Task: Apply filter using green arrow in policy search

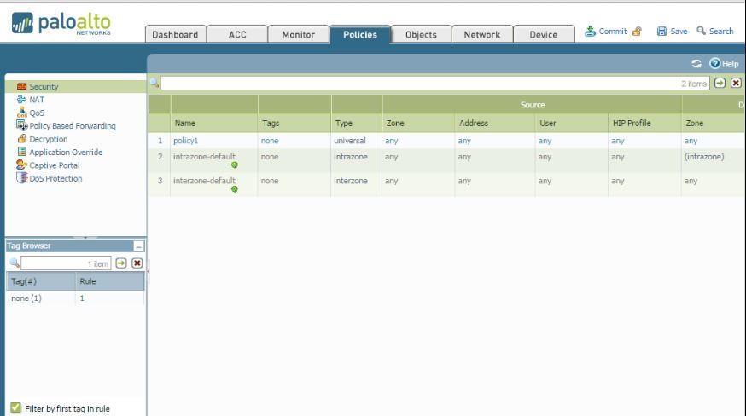Action: click(x=720, y=84)
